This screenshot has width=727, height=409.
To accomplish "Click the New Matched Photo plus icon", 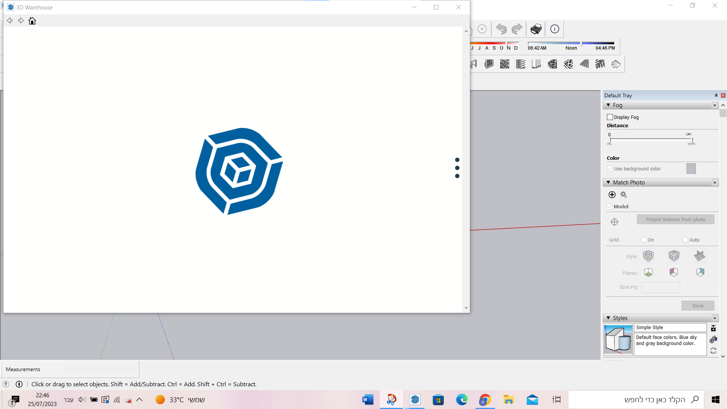I will [x=612, y=195].
